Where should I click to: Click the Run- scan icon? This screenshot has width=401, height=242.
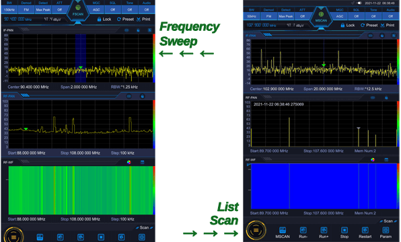click(303, 230)
